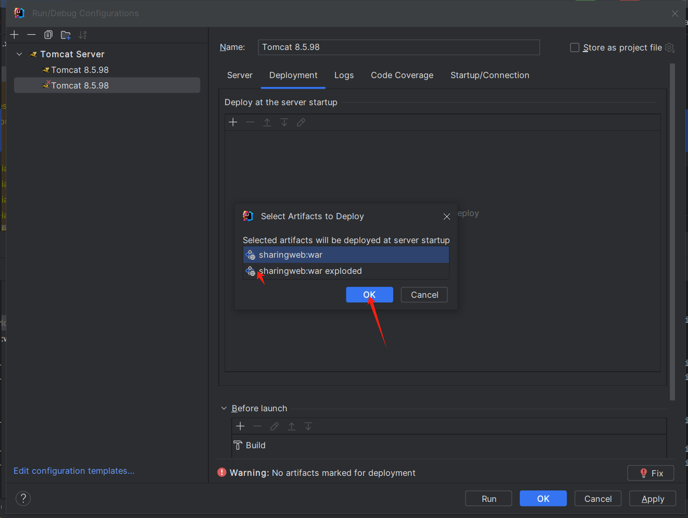Confirm artifact selection with OK

pos(369,295)
